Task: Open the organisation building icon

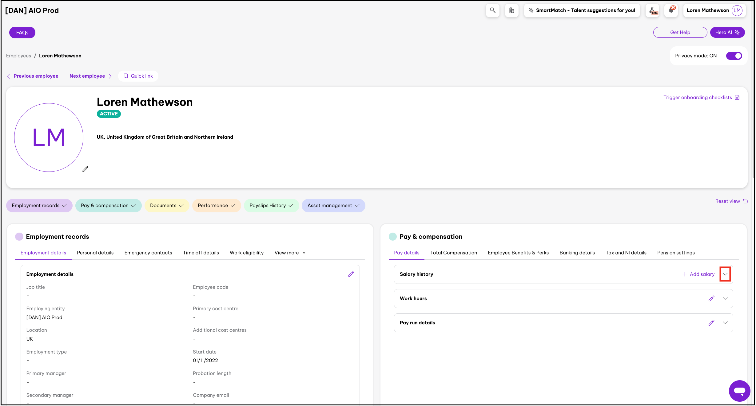Action: (x=511, y=10)
